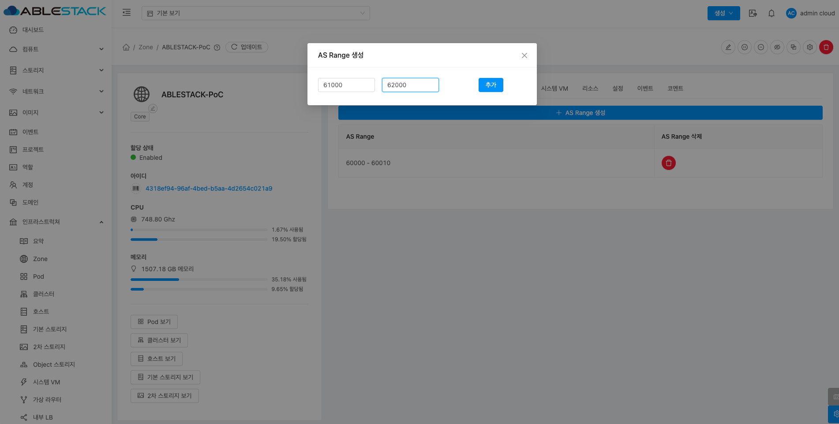Select Zone in the sidebar submenu

[56, 259]
